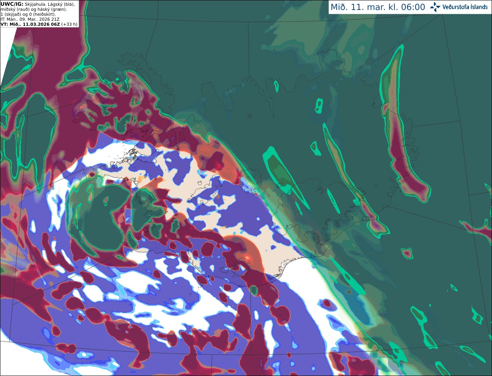Click the 'Veðurstofa Íslands' name text

point(465,7)
